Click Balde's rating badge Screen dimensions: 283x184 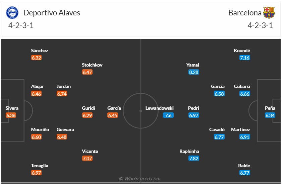tap(245, 173)
